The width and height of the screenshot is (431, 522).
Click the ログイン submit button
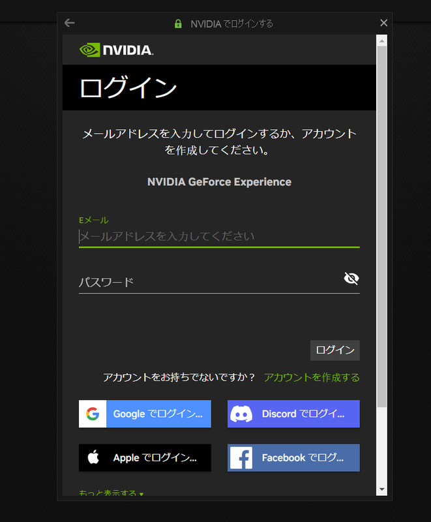(x=335, y=350)
